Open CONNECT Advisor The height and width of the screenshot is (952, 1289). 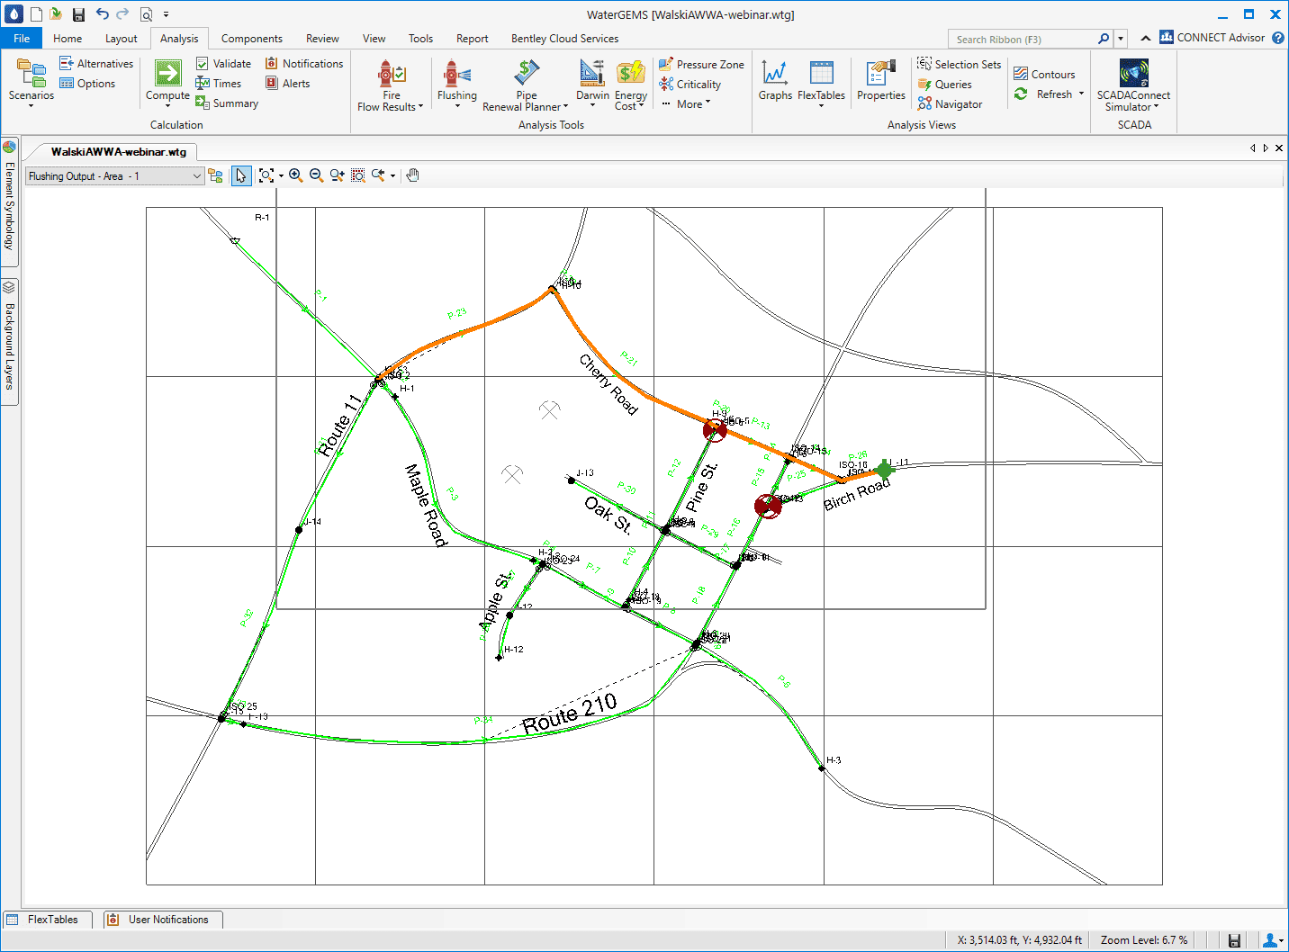(x=1212, y=38)
